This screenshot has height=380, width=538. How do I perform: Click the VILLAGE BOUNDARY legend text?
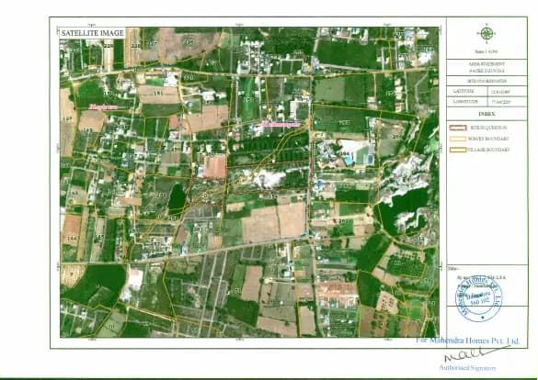coord(490,150)
